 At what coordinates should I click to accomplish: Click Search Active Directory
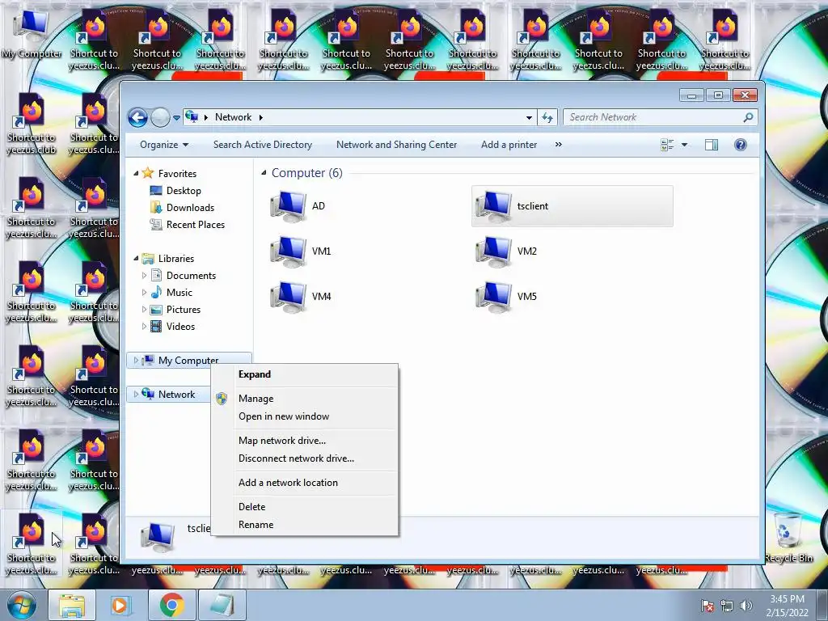click(263, 145)
